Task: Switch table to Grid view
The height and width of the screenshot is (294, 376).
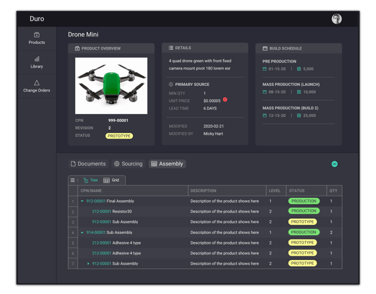Action: (x=111, y=181)
